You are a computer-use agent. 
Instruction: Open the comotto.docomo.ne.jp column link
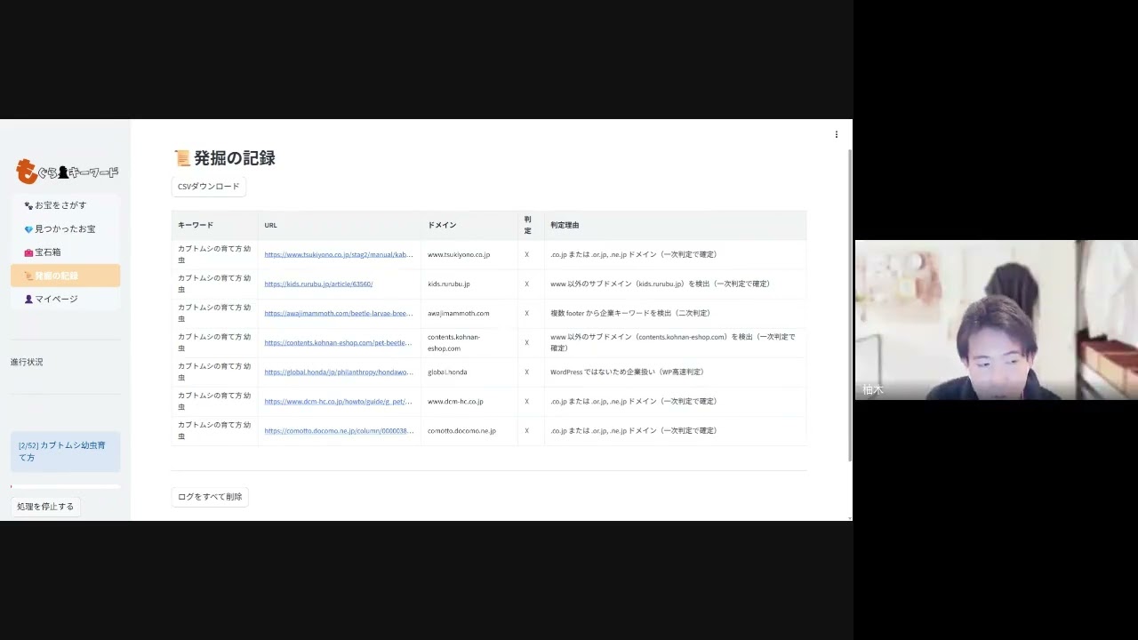coord(338,431)
